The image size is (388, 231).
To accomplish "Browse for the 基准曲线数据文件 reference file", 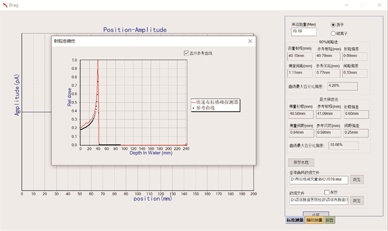I will click(x=356, y=180).
